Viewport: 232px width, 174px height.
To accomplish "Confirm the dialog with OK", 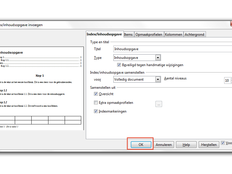I will [141, 144].
